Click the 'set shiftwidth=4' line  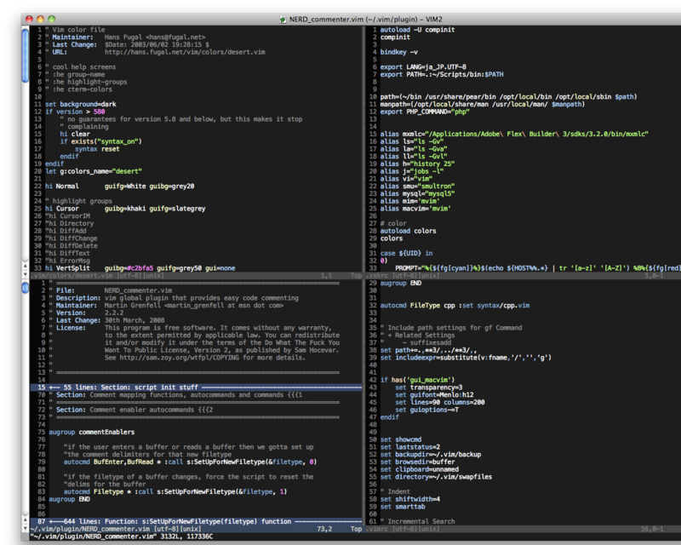[x=410, y=499]
